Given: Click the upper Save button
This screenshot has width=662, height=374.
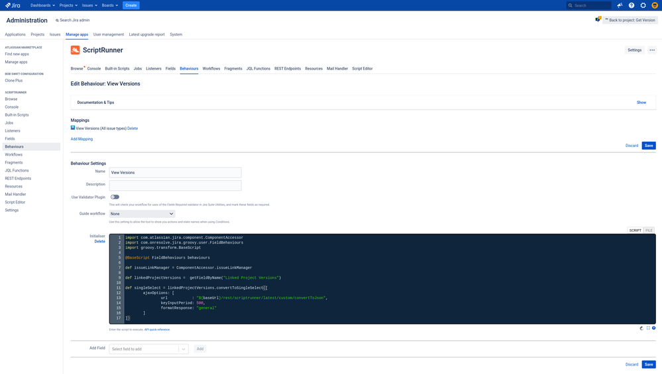Looking at the screenshot, I should point(649,146).
